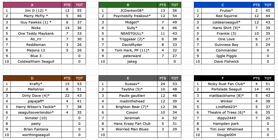Image resolution: width=278 pixels, height=140 pixels.
Task: Click Krafty* cell in group D
Action: (36, 84)
